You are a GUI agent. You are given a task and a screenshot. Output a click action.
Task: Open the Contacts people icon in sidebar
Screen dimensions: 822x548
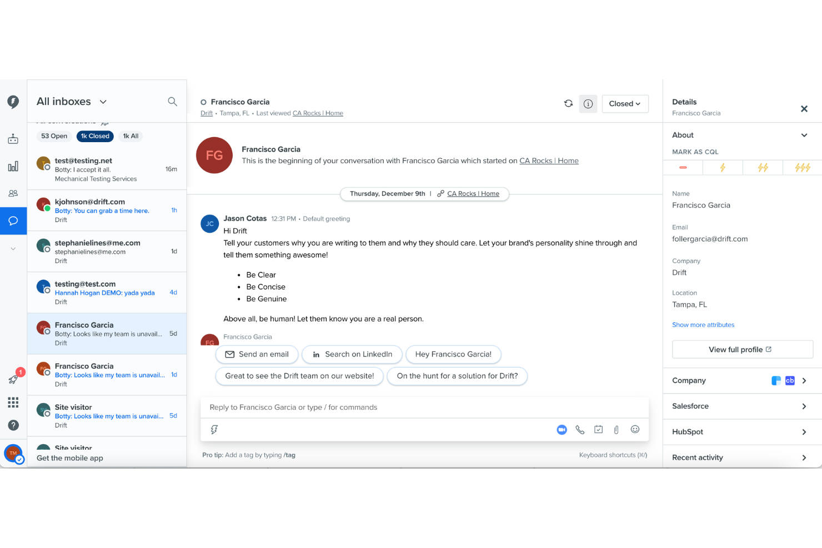[x=13, y=193]
